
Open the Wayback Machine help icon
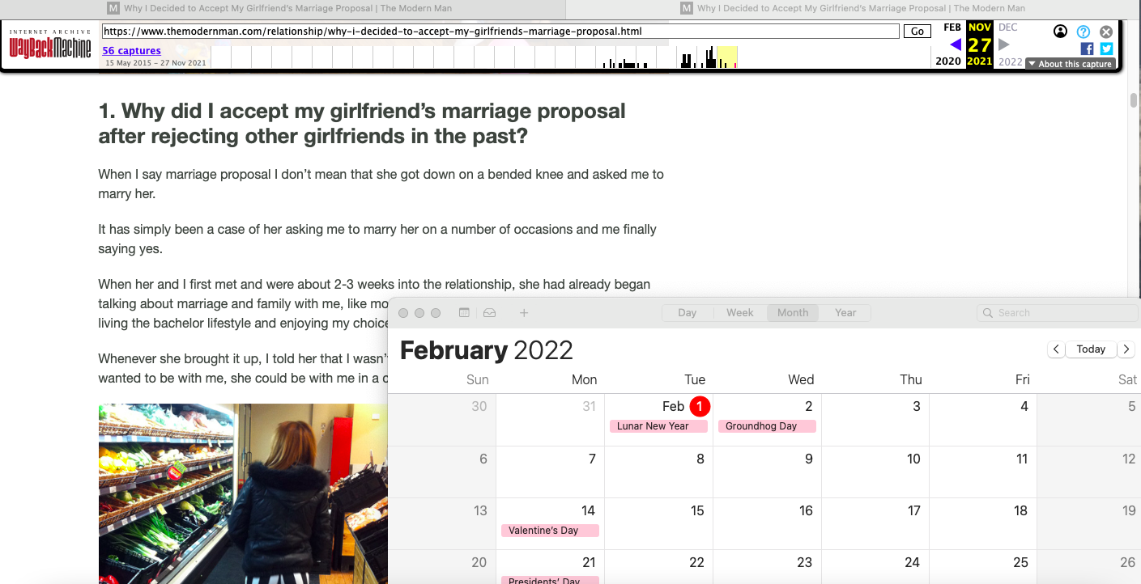coord(1084,32)
